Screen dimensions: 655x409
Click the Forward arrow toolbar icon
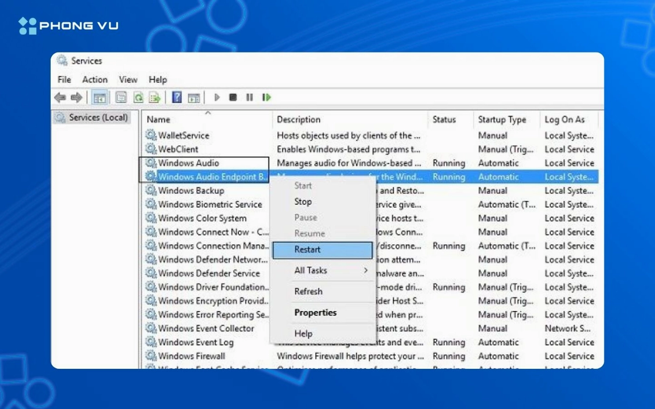(x=77, y=97)
